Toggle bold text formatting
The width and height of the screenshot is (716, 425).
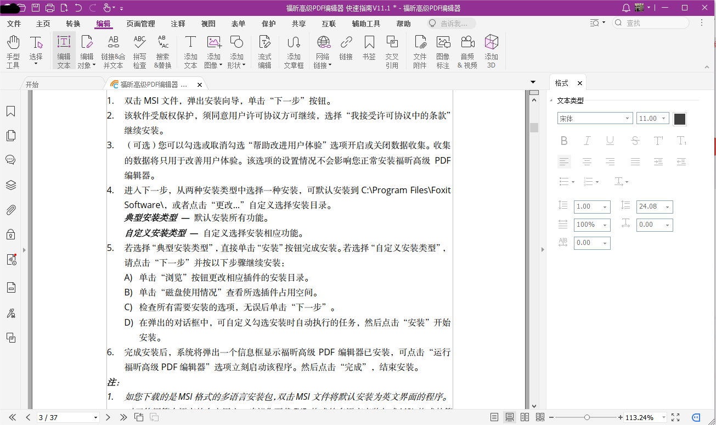564,141
